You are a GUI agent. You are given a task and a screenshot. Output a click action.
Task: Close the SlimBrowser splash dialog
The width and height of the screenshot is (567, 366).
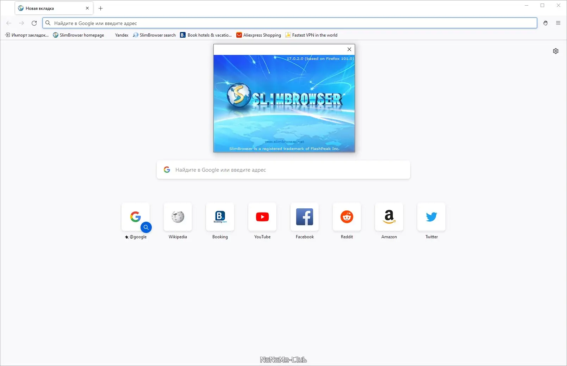coord(349,49)
